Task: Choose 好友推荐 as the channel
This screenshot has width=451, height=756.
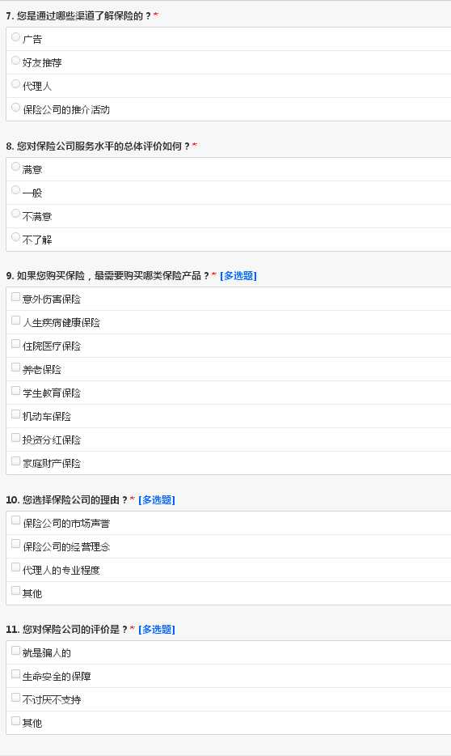Action: (x=16, y=61)
